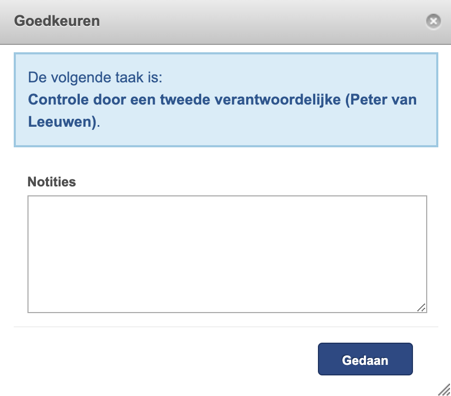Click the bold 'Controle door een tweede verantwoordelijke' text
451x396 pixels.
pos(184,100)
